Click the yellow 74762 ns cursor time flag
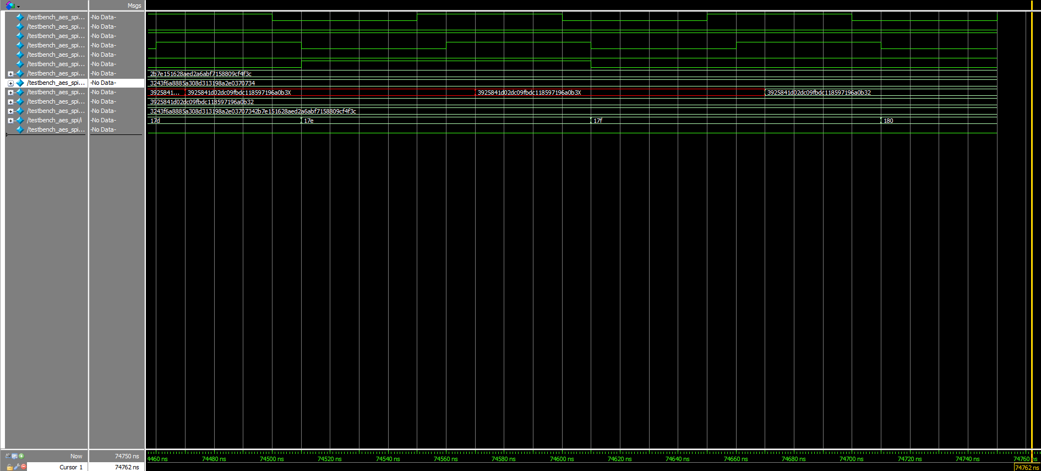The image size is (1041, 471). pyautogui.click(x=1027, y=468)
